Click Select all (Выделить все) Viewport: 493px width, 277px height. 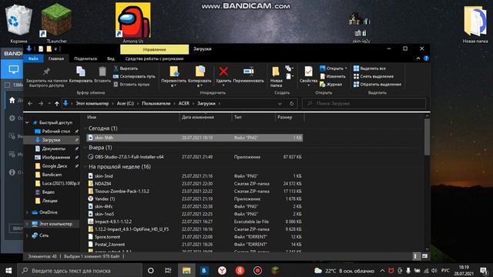point(370,68)
